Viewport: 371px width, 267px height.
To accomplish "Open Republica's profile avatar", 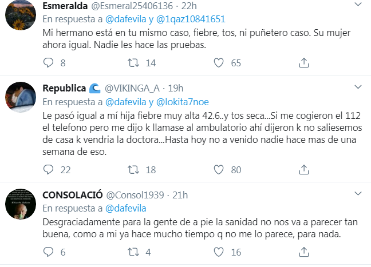I will click(21, 98).
